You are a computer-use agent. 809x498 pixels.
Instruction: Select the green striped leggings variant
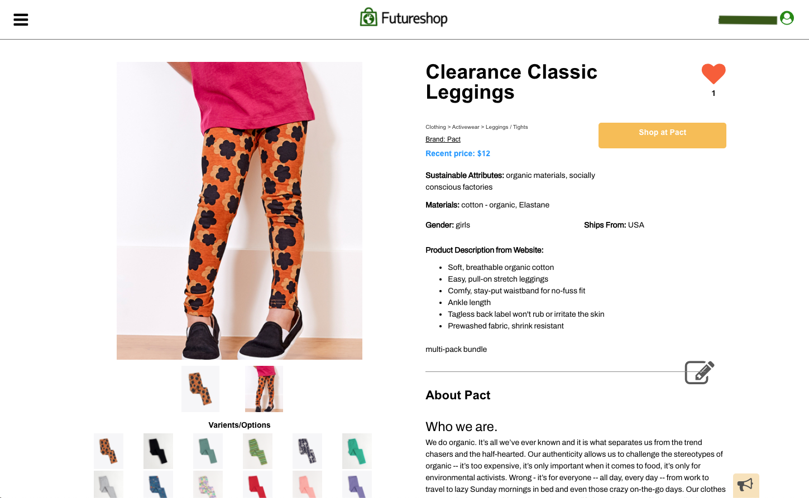pyautogui.click(x=257, y=451)
